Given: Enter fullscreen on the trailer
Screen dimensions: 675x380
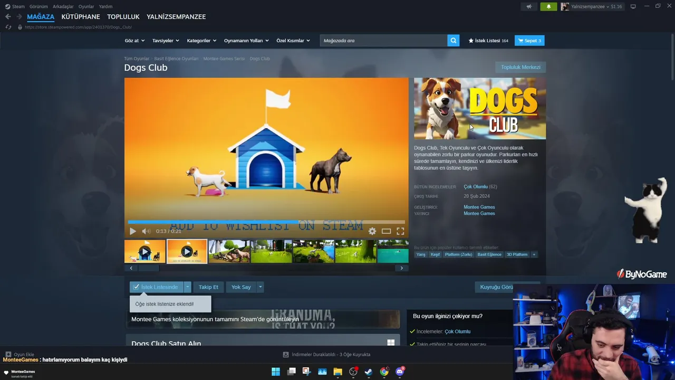Looking at the screenshot, I should point(400,231).
